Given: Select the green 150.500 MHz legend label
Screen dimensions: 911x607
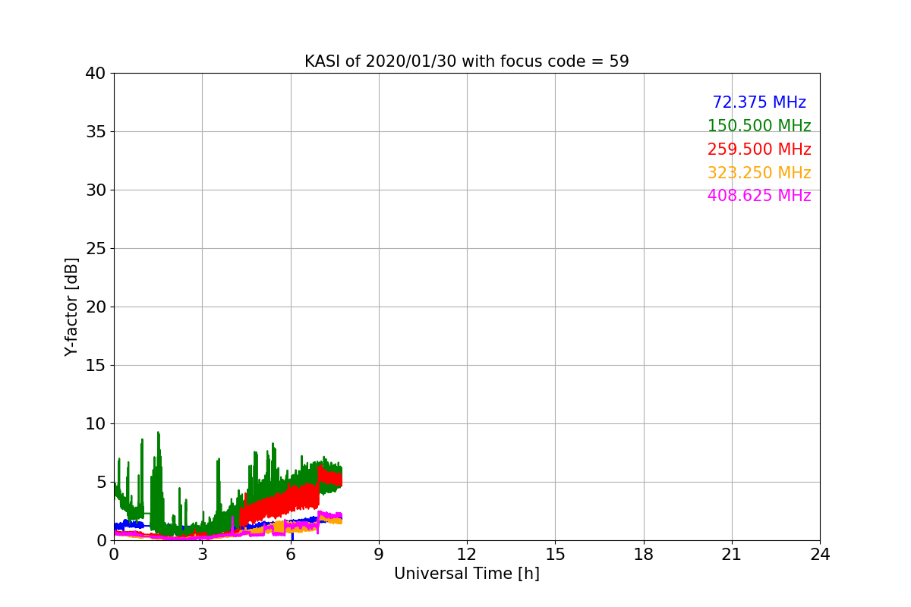Looking at the screenshot, I should tap(759, 126).
